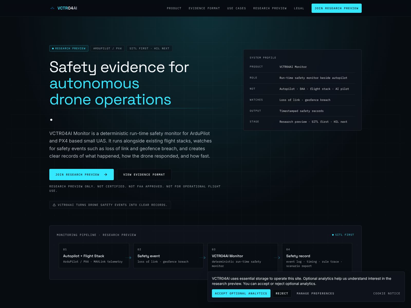The image size is (411, 308).
Task: Go to Evidence Format in the navigation
Action: click(204, 8)
